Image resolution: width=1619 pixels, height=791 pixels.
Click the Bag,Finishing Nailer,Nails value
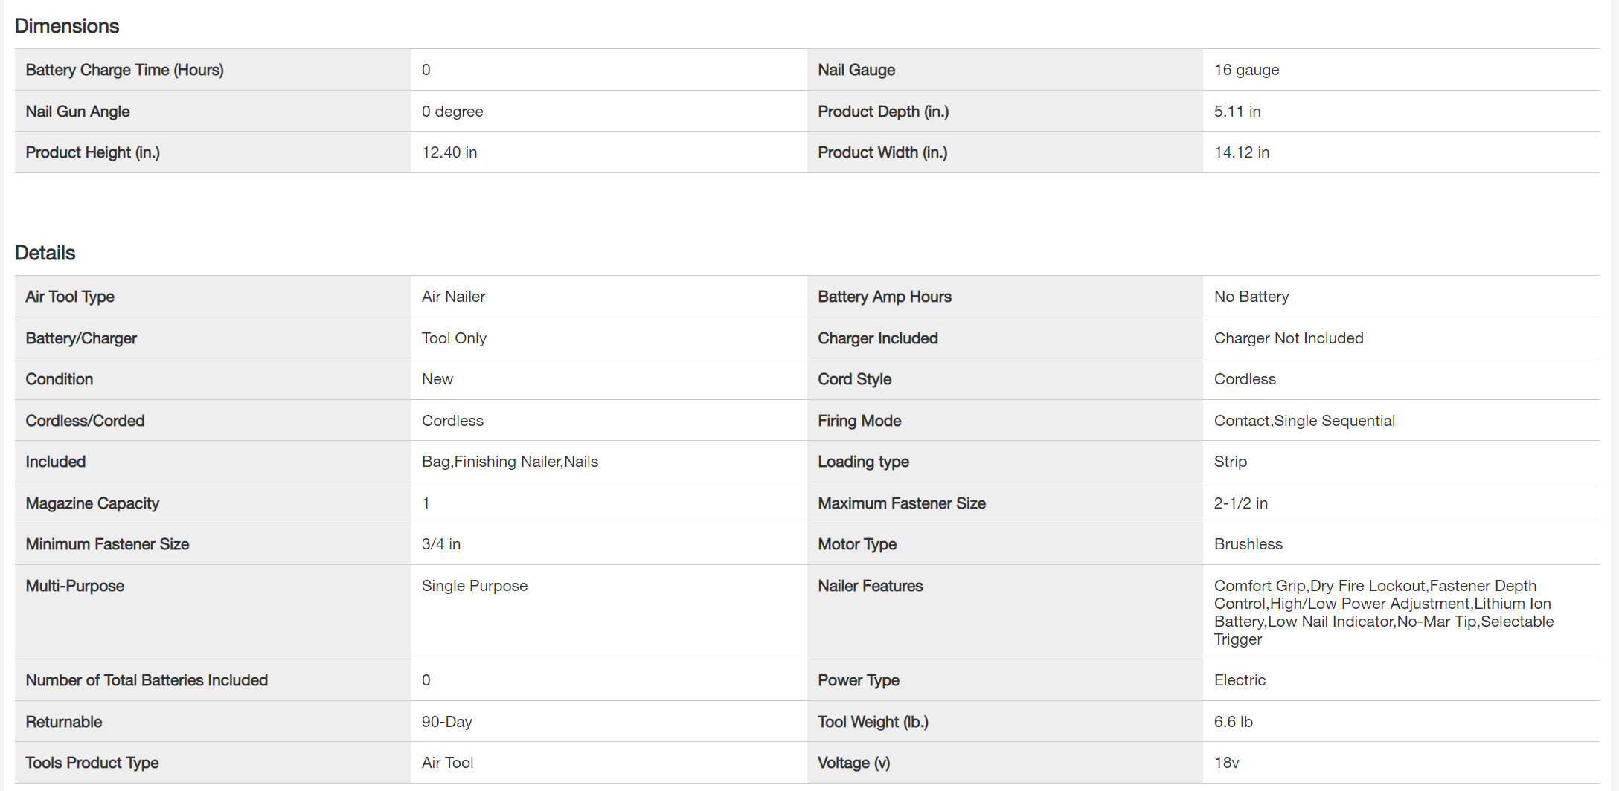[x=510, y=462]
